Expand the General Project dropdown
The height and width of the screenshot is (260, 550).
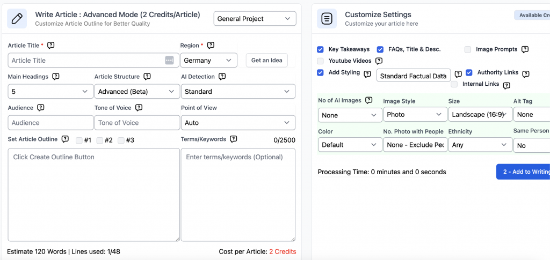click(x=255, y=19)
